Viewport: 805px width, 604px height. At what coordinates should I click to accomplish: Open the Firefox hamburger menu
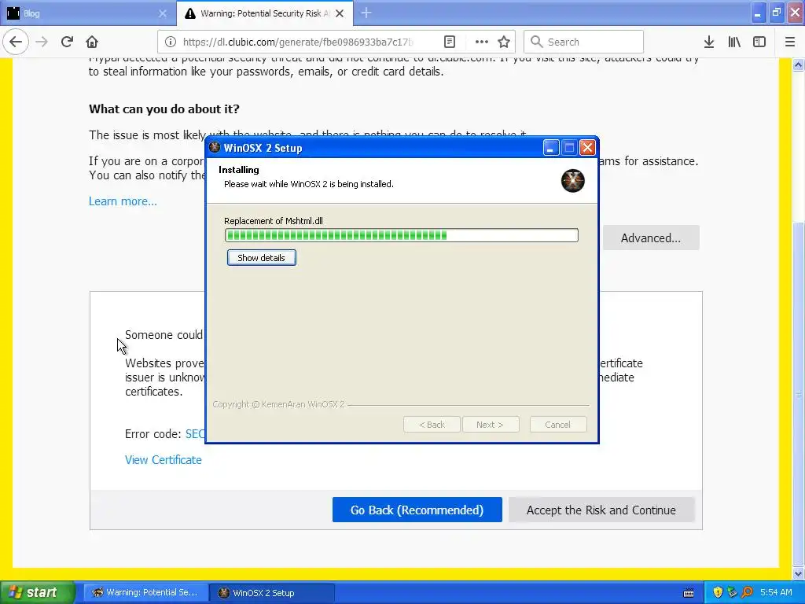(x=790, y=42)
